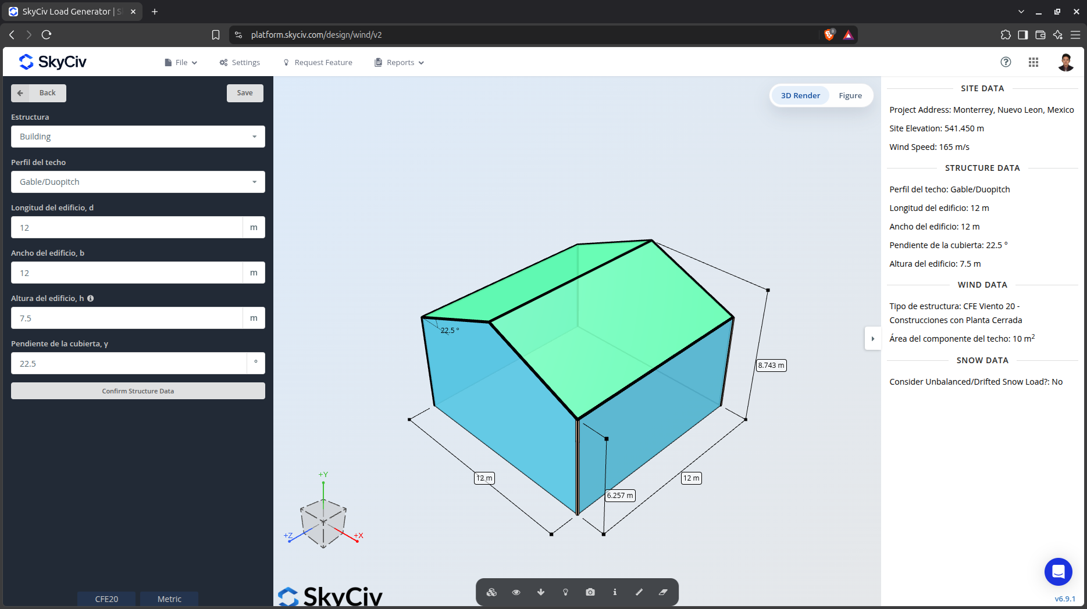Click the cubes icon in the viewer toolbar
This screenshot has height=609, width=1087.
pos(491,592)
